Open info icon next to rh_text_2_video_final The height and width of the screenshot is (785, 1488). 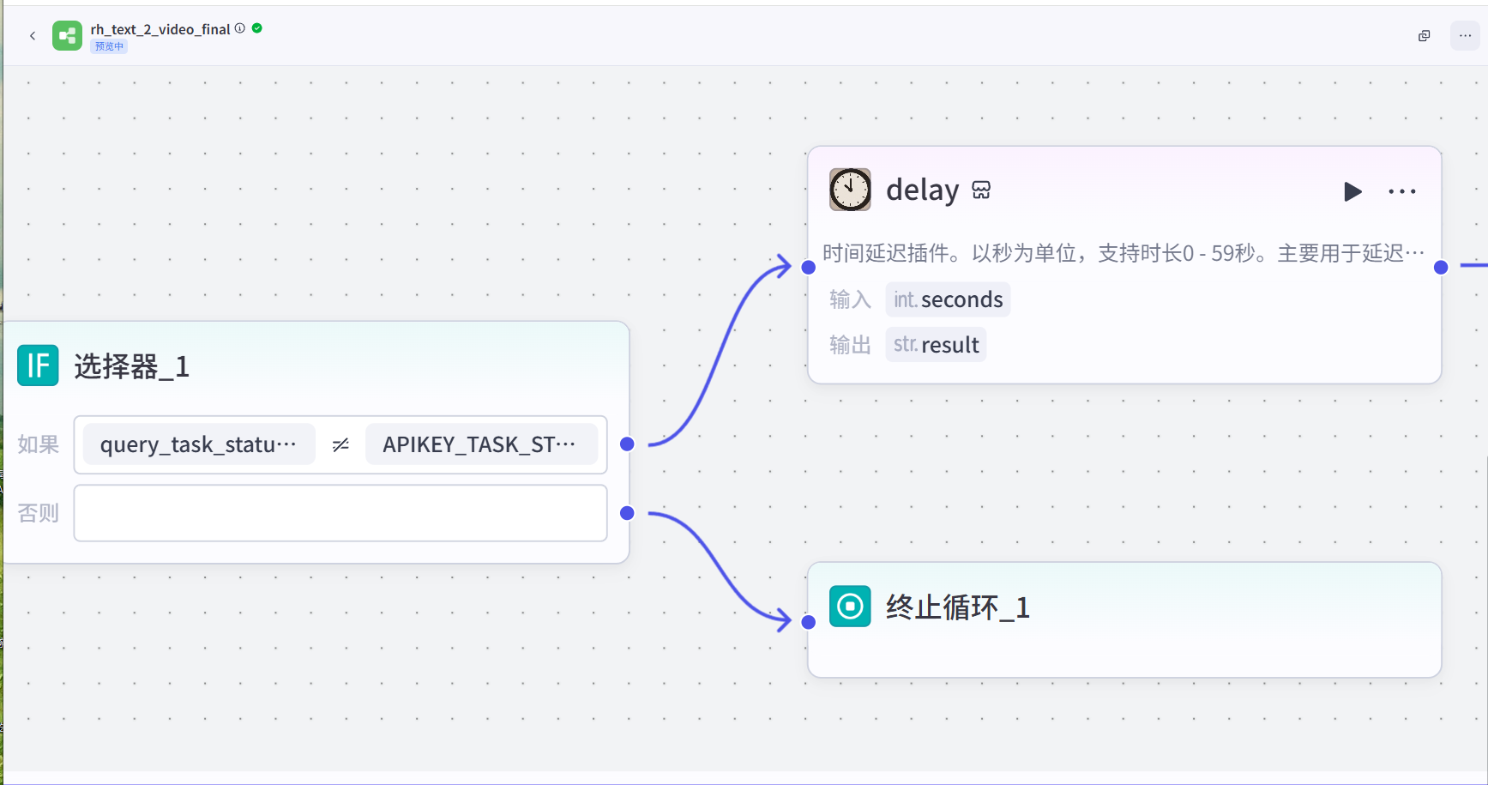click(240, 28)
